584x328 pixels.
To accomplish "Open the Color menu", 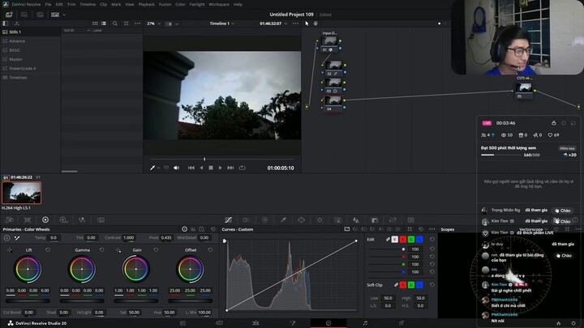I will pyautogui.click(x=180, y=5).
